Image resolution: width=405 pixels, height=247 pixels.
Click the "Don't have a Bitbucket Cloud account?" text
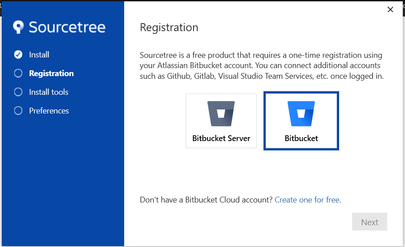[206, 200]
